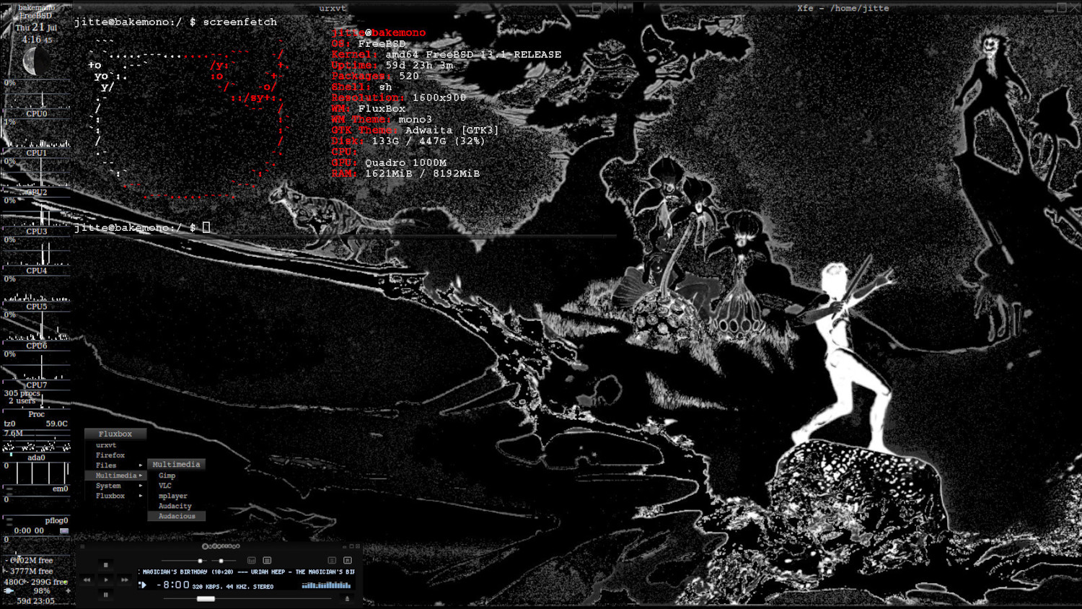Click the urxvt window titlebar
The image size is (1082, 609).
[332, 8]
